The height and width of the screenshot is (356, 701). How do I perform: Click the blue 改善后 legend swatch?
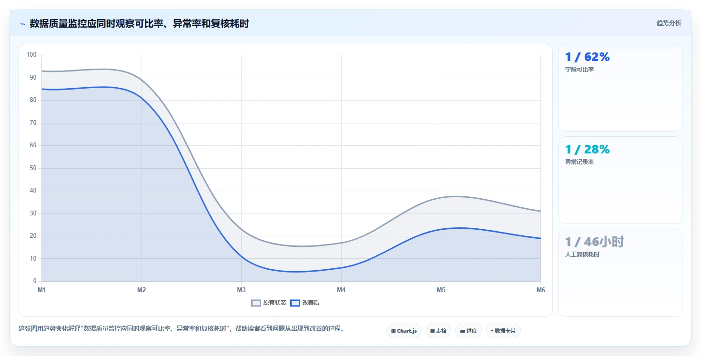(x=295, y=303)
